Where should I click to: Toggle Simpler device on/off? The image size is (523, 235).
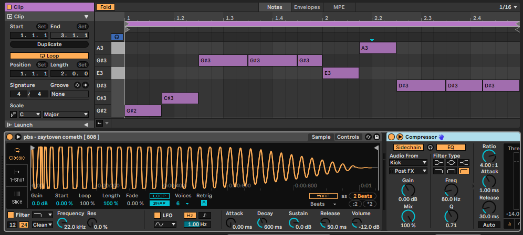click(9, 137)
